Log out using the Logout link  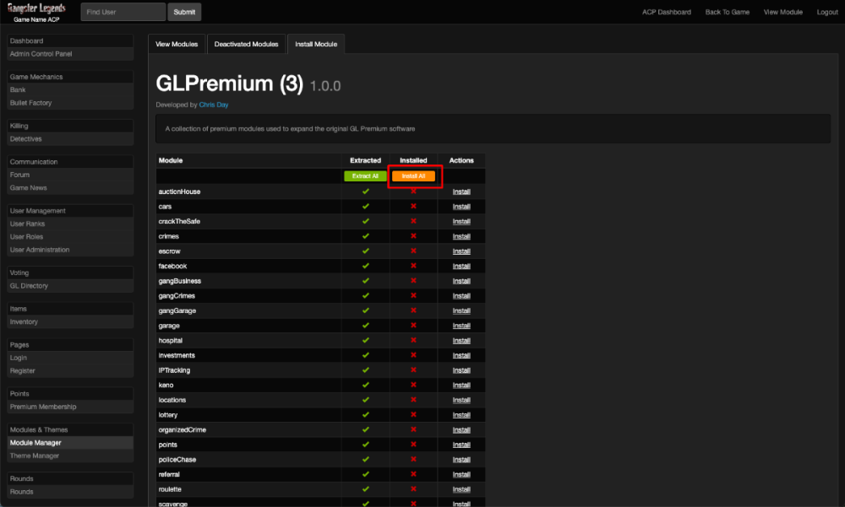pyautogui.click(x=827, y=12)
